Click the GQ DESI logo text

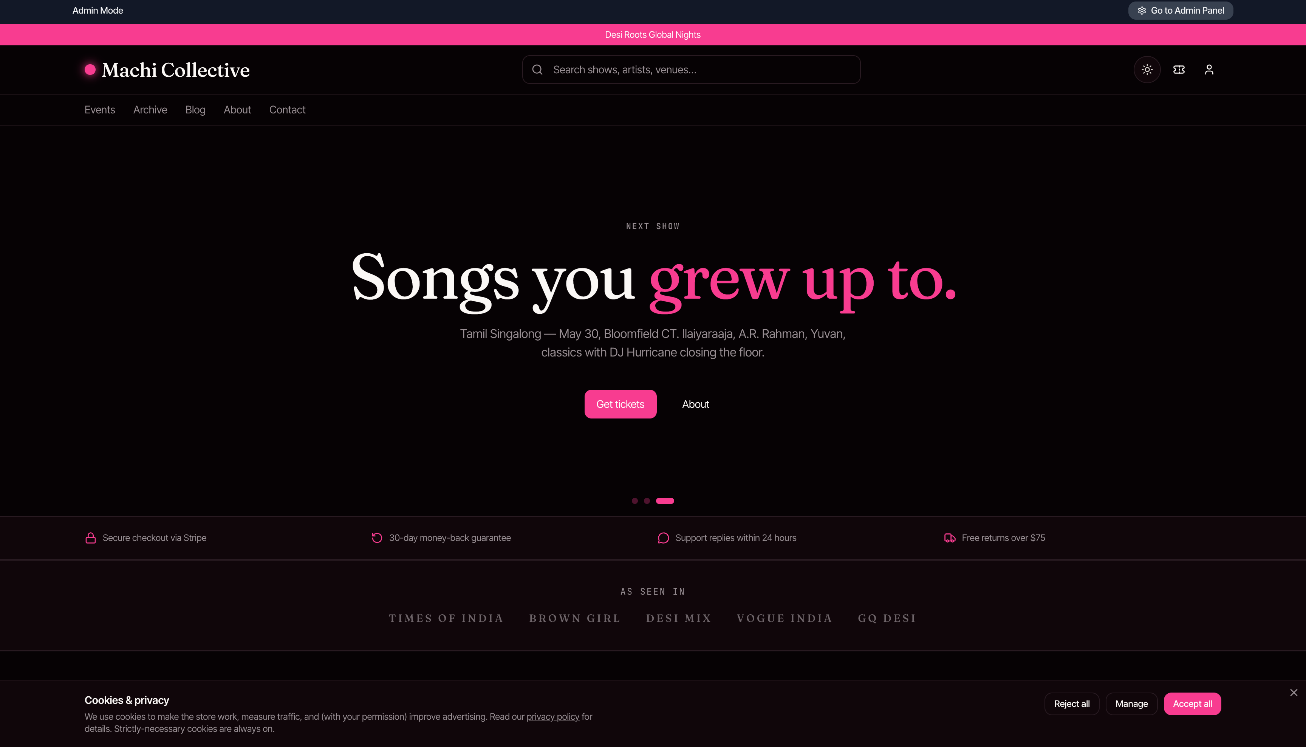(887, 618)
